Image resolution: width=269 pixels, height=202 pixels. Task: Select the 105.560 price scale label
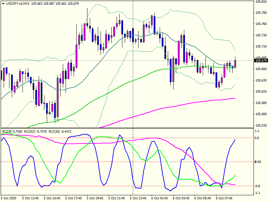point(261,114)
